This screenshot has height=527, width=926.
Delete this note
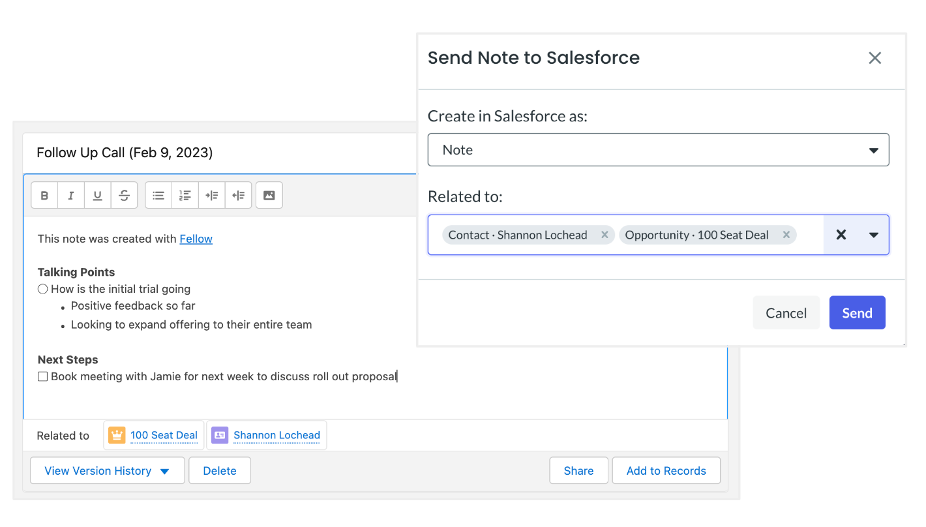tap(220, 471)
